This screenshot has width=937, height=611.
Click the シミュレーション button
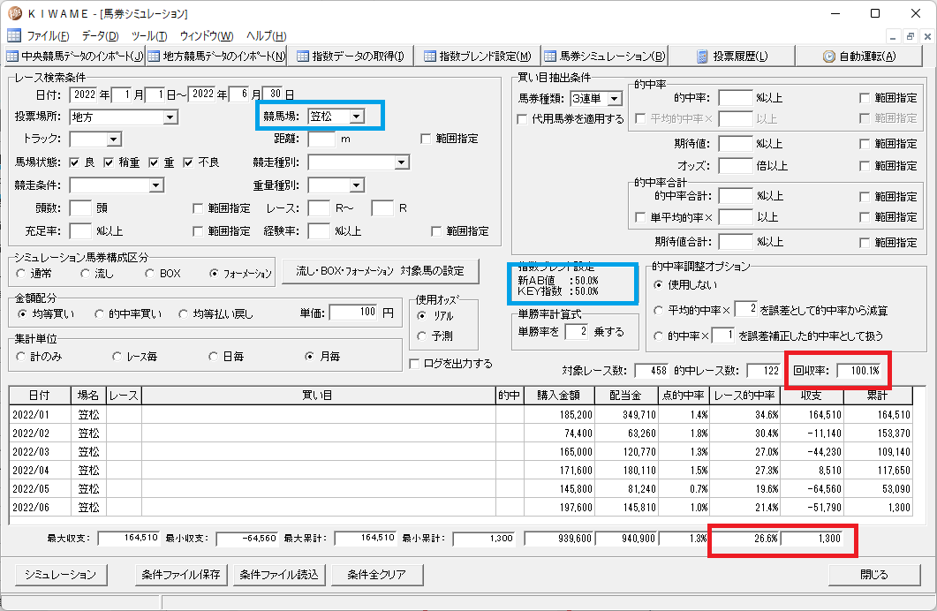(x=60, y=575)
